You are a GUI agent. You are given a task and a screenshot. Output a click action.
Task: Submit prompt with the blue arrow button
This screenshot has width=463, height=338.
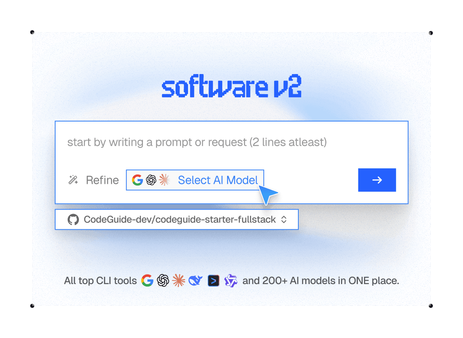pos(377,180)
